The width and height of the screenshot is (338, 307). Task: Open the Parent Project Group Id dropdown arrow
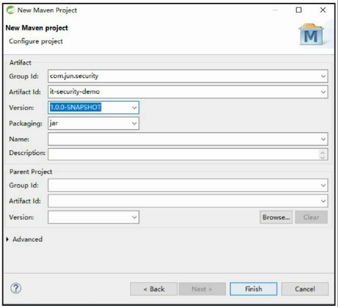point(323,185)
